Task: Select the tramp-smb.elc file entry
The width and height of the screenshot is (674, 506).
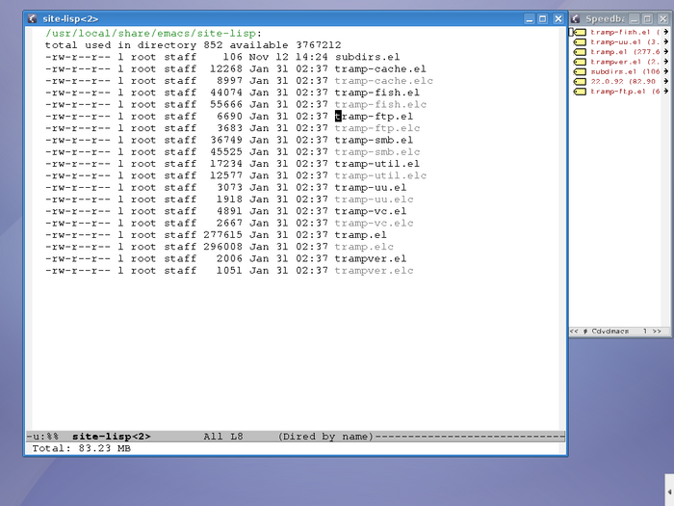Action: (377, 152)
